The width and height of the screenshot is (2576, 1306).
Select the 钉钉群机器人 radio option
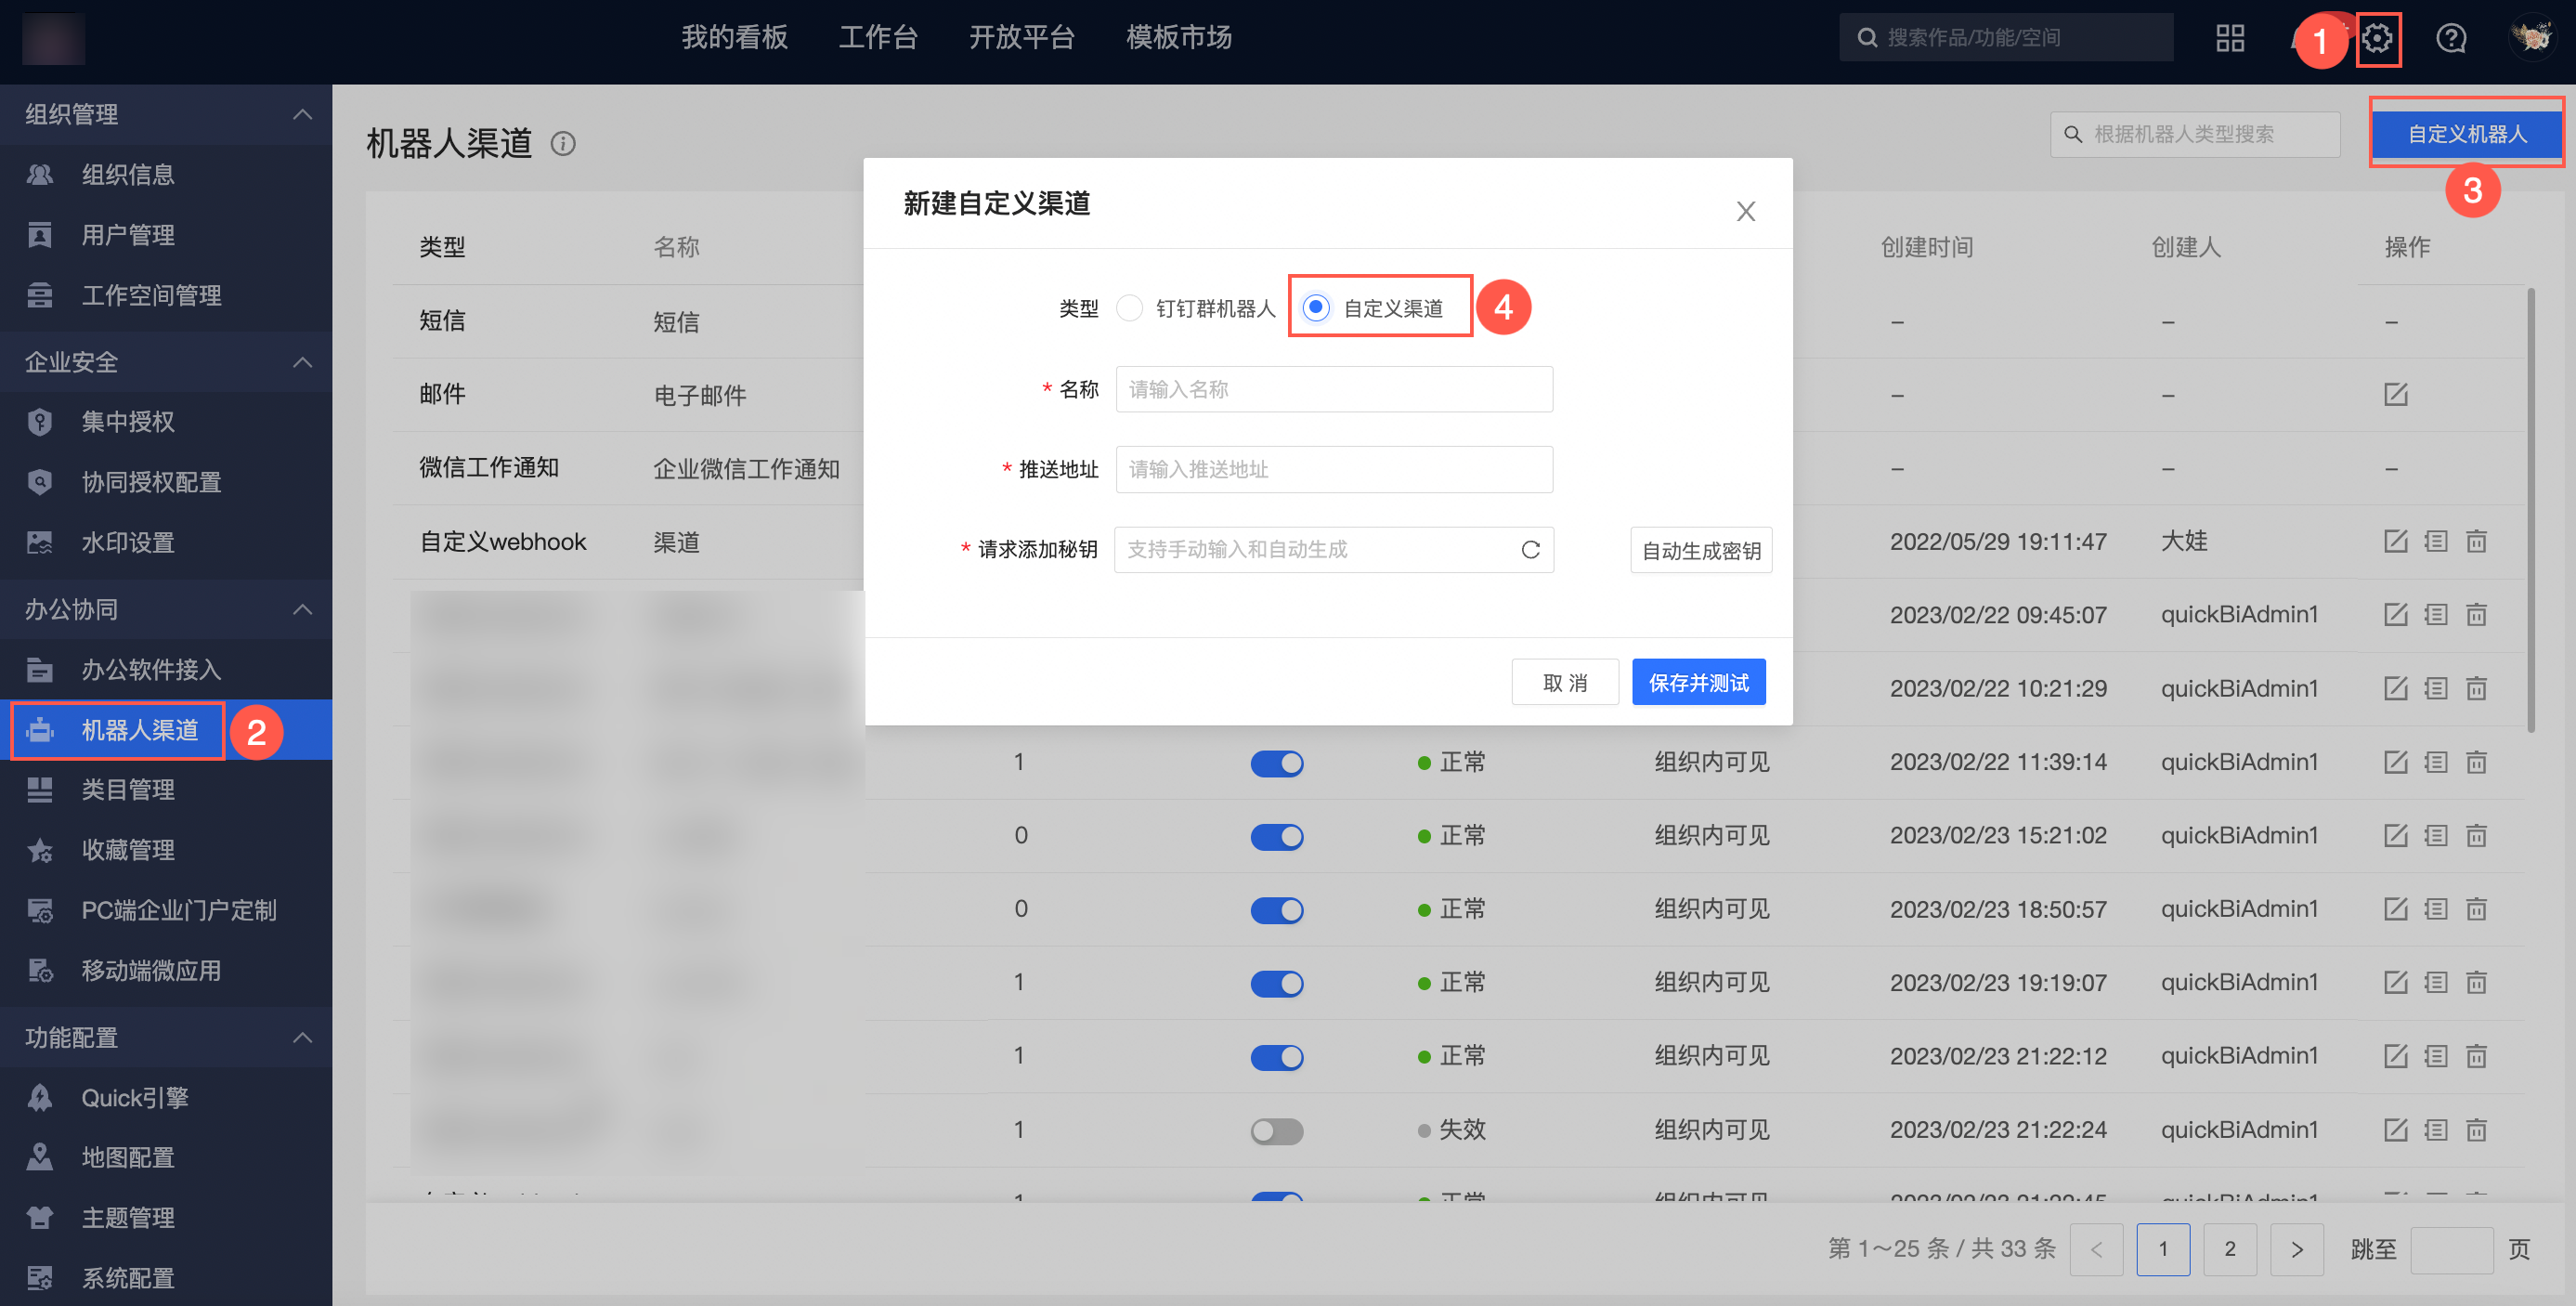(x=1129, y=308)
